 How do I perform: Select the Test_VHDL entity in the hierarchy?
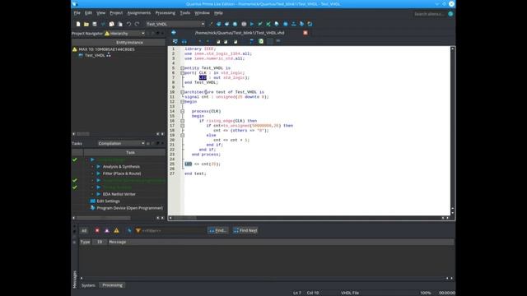[x=95, y=55]
